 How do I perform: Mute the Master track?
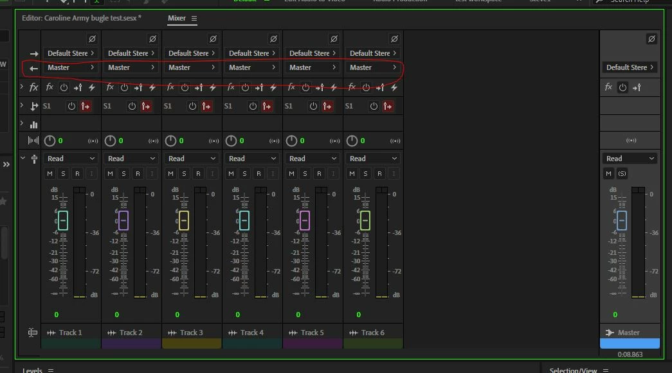point(608,174)
